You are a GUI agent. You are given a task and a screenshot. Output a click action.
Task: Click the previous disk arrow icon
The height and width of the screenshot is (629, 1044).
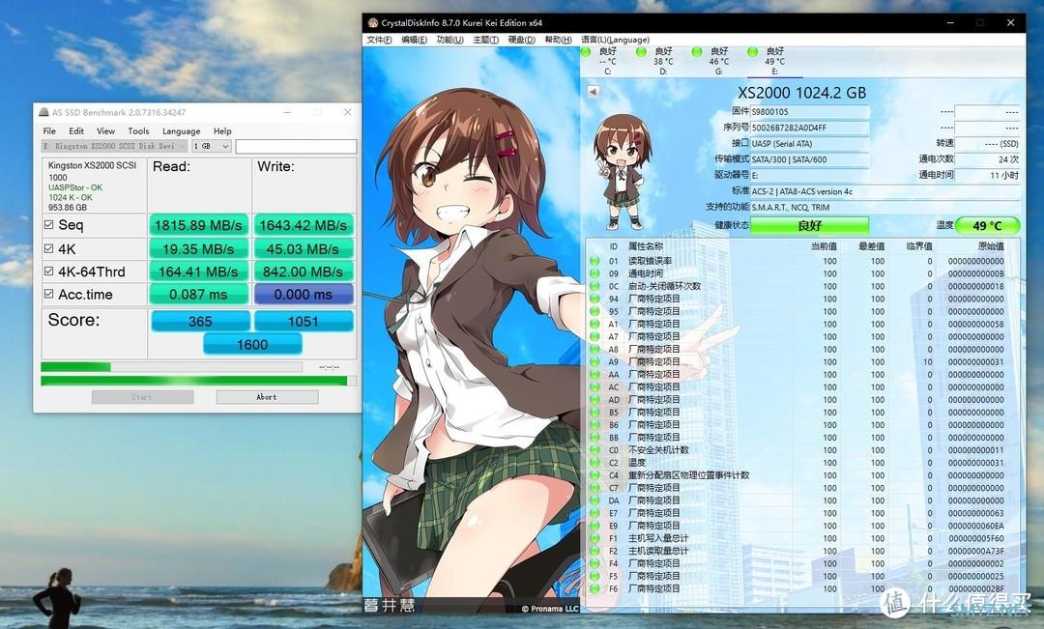(x=594, y=92)
